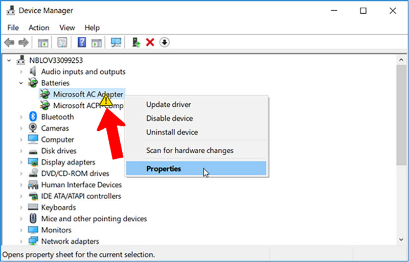Click the vertical scrollbar thumb
Image resolution: width=409 pixels, height=262 pixels.
click(x=401, y=115)
